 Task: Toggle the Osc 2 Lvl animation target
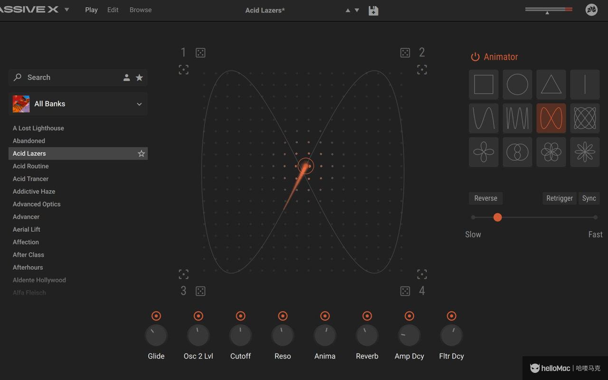point(199,316)
